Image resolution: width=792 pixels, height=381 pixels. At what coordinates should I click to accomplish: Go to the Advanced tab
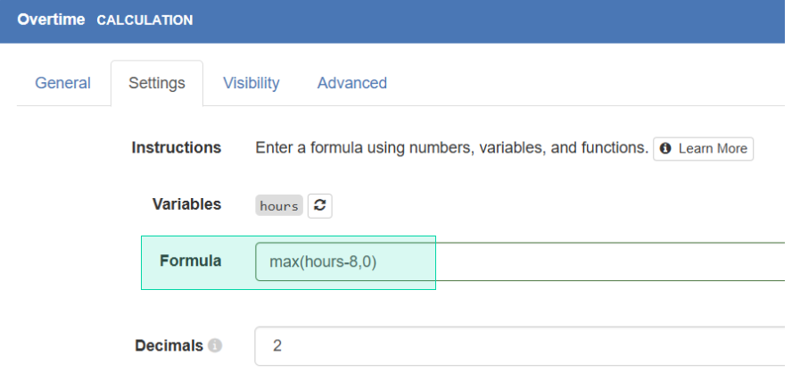pyautogui.click(x=352, y=83)
